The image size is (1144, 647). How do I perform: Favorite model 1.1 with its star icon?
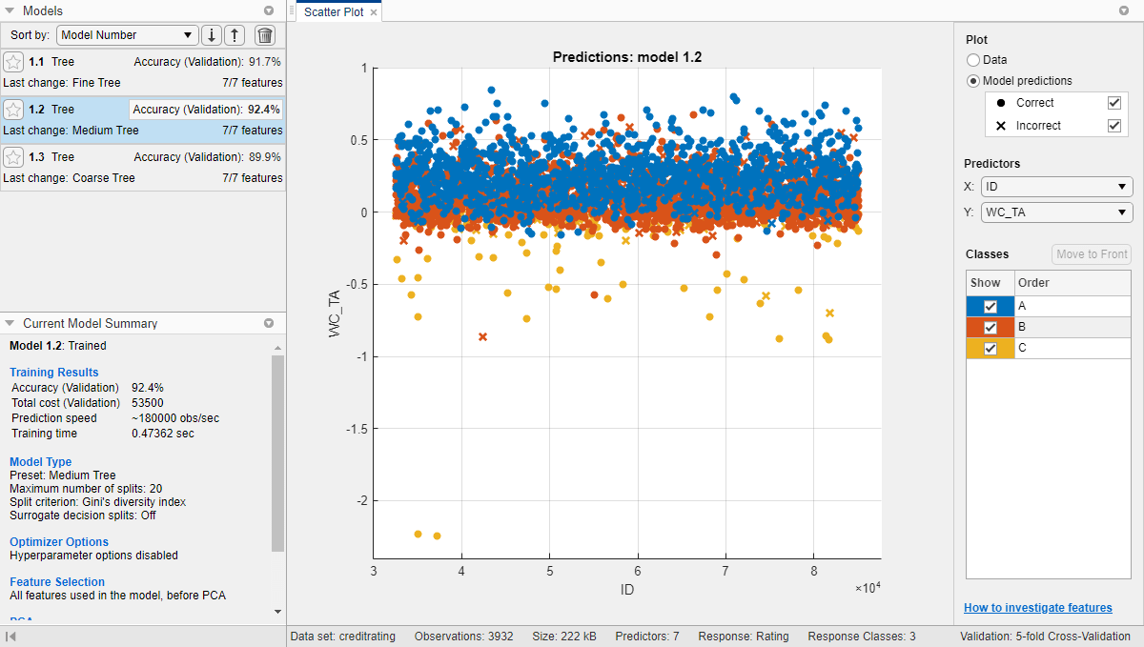[13, 61]
